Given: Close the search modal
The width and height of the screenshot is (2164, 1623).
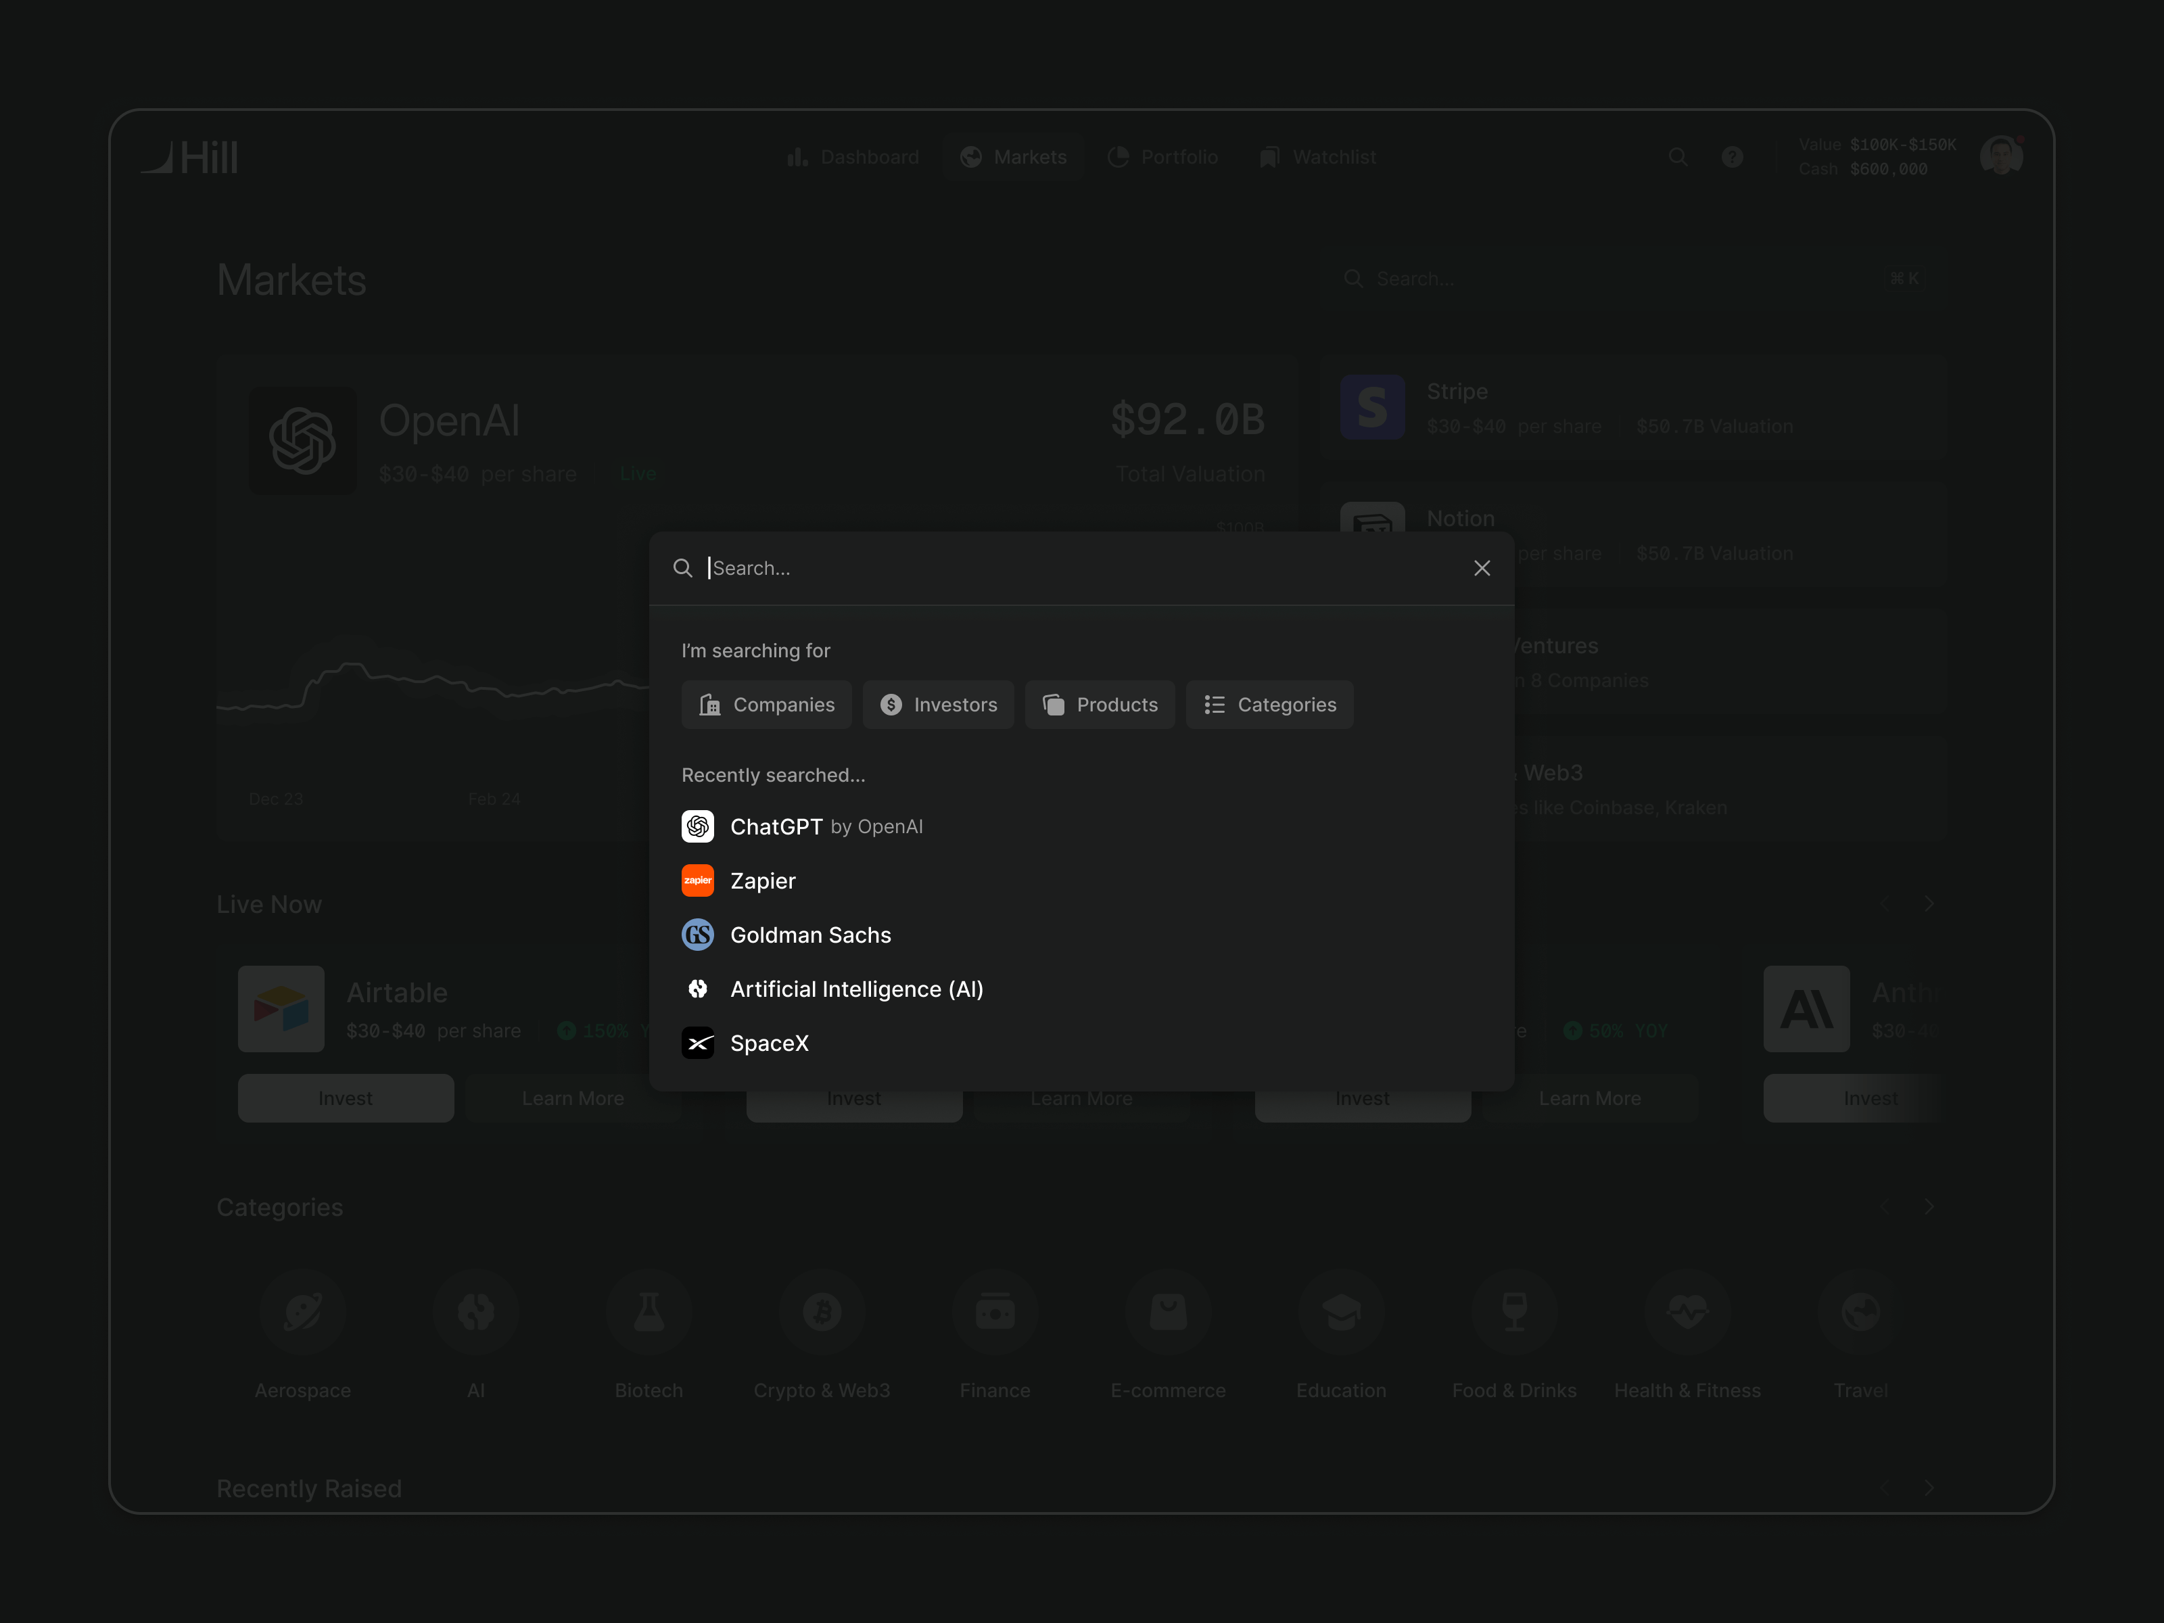Looking at the screenshot, I should [1481, 569].
